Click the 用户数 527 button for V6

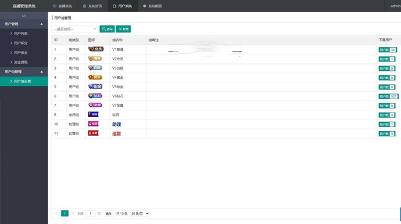pyautogui.click(x=388, y=96)
